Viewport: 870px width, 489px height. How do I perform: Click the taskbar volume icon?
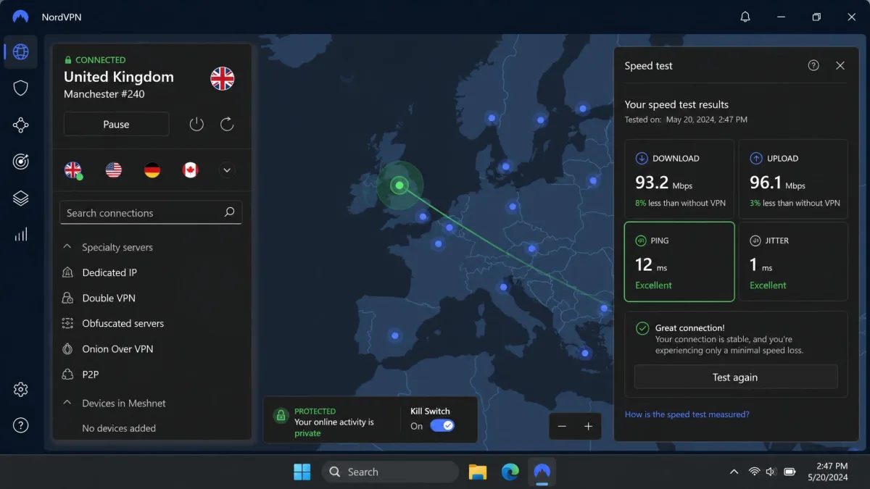771,472
